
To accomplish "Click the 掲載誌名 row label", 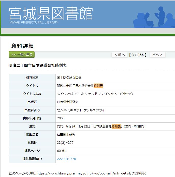I will [x=32, y=135].
